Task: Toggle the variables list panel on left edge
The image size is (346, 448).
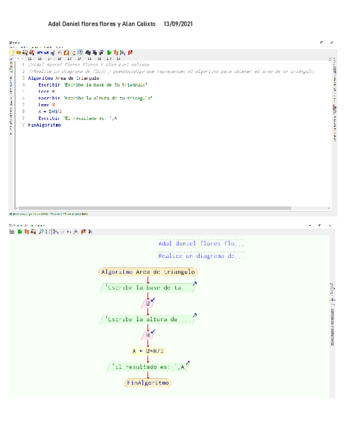Action: pos(11,100)
